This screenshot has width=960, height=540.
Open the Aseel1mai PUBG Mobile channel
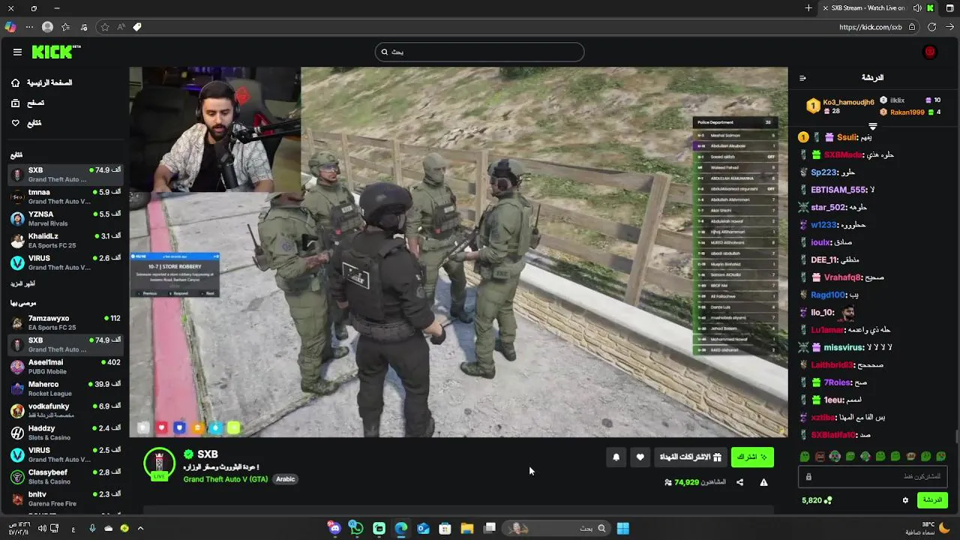(x=64, y=367)
